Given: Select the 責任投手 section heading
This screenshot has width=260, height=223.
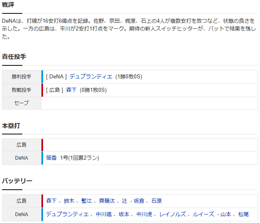Looking at the screenshot, I should [x=14, y=56].
